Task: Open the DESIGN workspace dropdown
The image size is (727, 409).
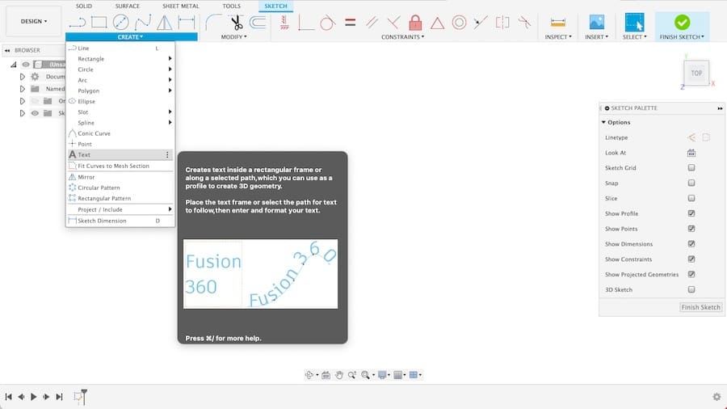Action: tap(33, 21)
